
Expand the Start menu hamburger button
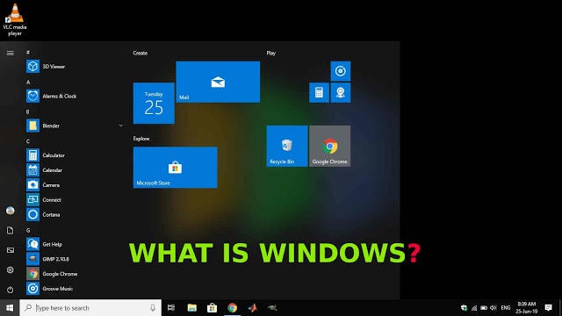[10, 53]
